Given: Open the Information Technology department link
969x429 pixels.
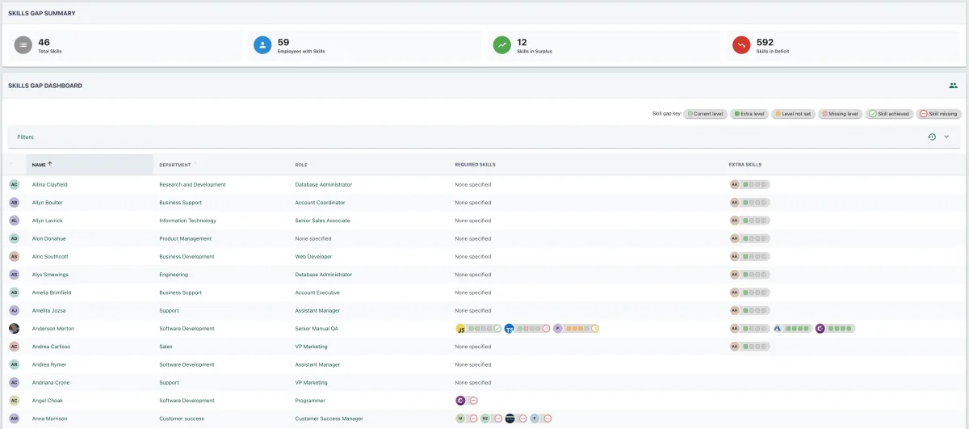Looking at the screenshot, I should click(x=187, y=221).
